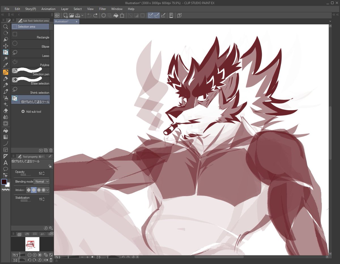Toggle flip horizontal in Navigator

(x=46, y=260)
